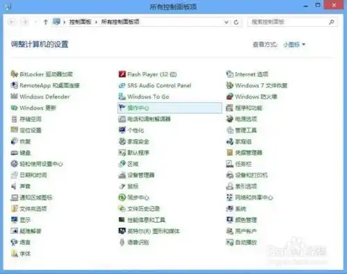Viewport: 347px width, 274px height.
Task: Open the 存储空间 icon
Action: coord(15,119)
